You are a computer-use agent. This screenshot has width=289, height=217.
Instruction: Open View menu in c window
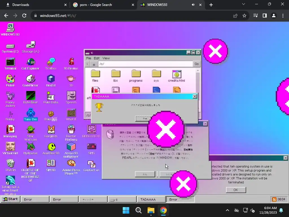(106, 58)
